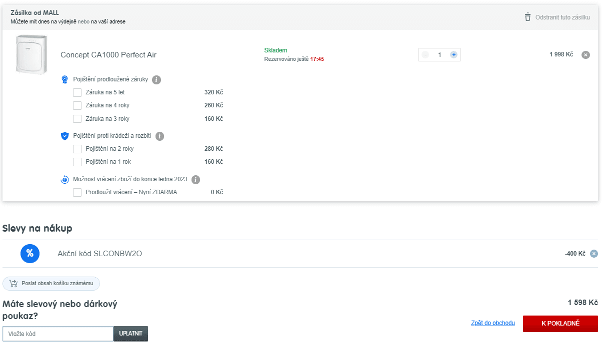Open info for Pojištění proti krádeži a rozbití

[159, 136]
